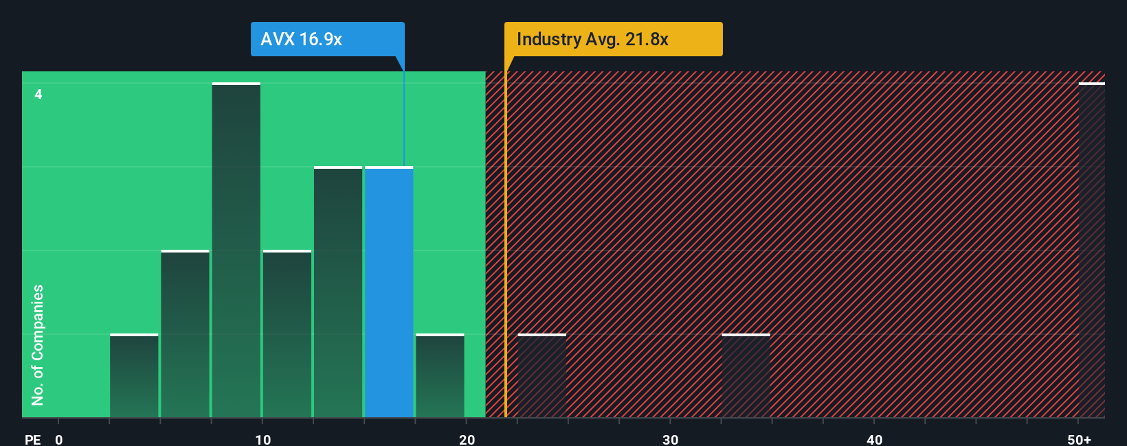Click the '50+' x-axis tick label

pos(1079,439)
